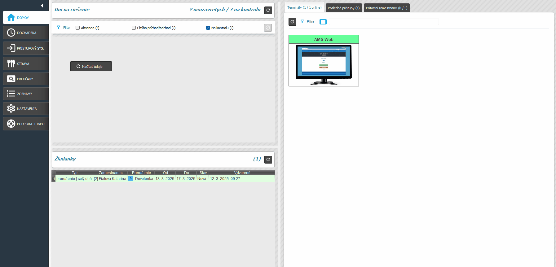The image size is (556, 267).
Task: Enable the Chyba príchod/odchod checkbox
Action: 134,28
